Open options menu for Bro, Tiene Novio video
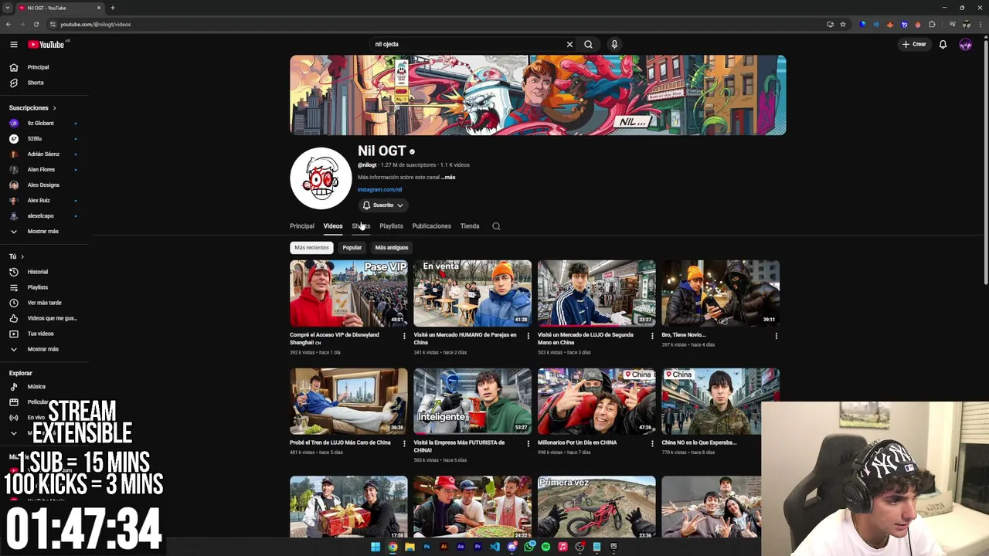This screenshot has width=989, height=556. pos(777,336)
